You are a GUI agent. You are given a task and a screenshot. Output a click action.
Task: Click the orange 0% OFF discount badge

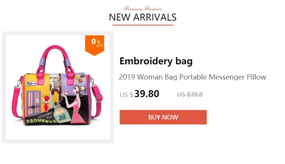[x=95, y=45]
